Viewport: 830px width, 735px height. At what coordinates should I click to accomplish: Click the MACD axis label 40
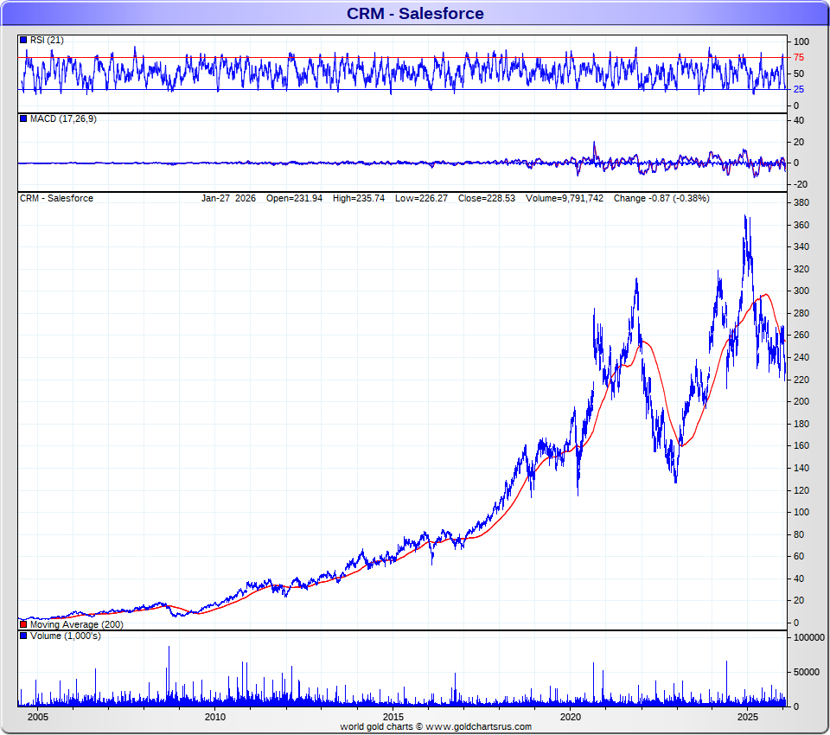point(798,120)
